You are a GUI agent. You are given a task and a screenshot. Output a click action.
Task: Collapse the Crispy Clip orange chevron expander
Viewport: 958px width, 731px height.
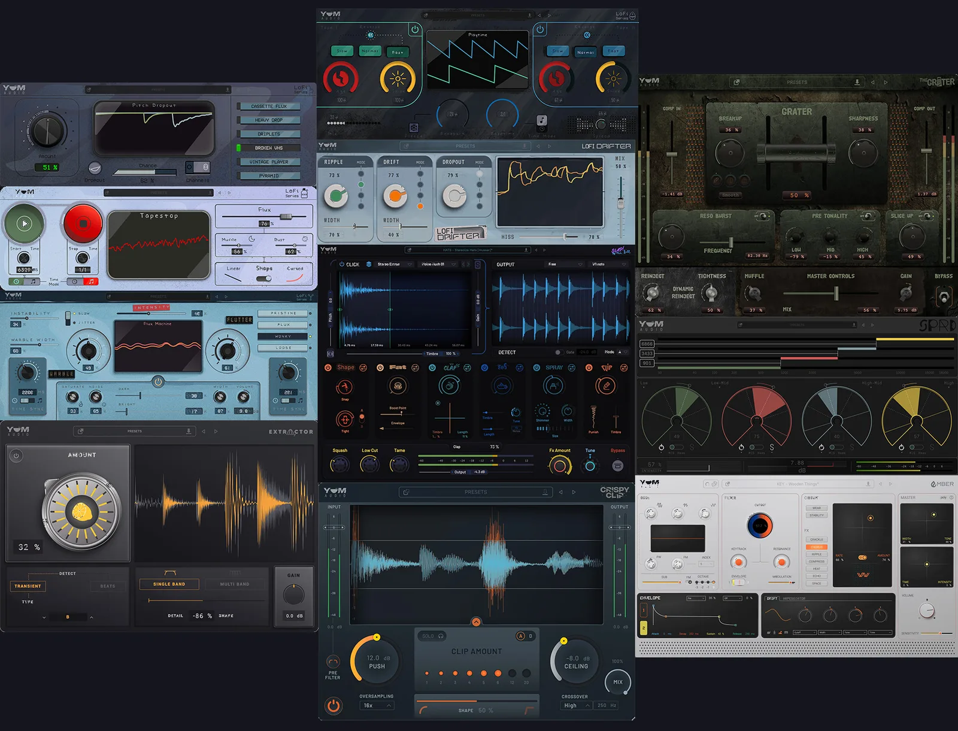(476, 622)
